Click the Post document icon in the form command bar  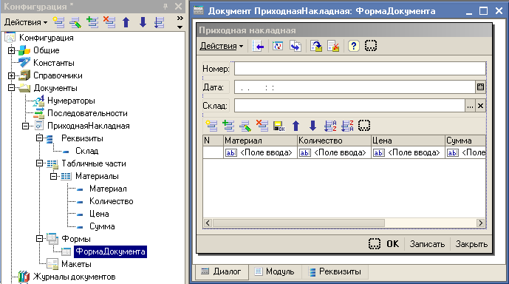(316, 46)
